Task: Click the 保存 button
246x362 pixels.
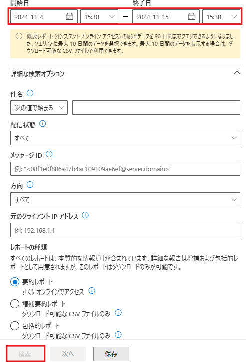Action: 111,354
